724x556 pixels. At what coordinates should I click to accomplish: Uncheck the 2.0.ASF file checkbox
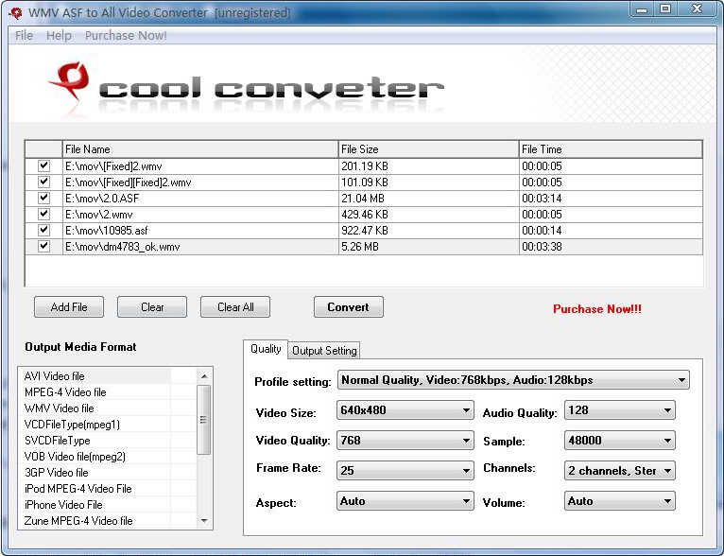coord(43,199)
